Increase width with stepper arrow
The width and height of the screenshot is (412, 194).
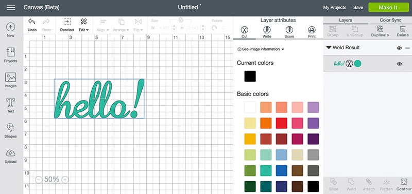174,26
